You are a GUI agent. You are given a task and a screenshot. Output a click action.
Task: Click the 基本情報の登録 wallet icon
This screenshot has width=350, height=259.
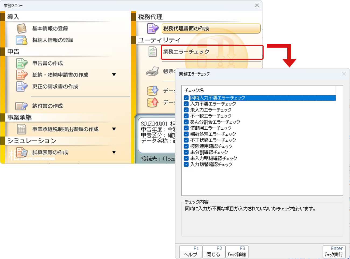click(x=22, y=29)
